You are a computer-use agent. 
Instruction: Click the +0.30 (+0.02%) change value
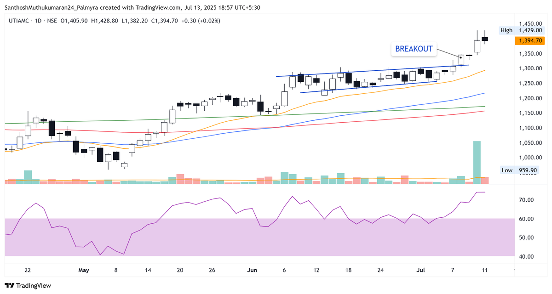(202, 21)
